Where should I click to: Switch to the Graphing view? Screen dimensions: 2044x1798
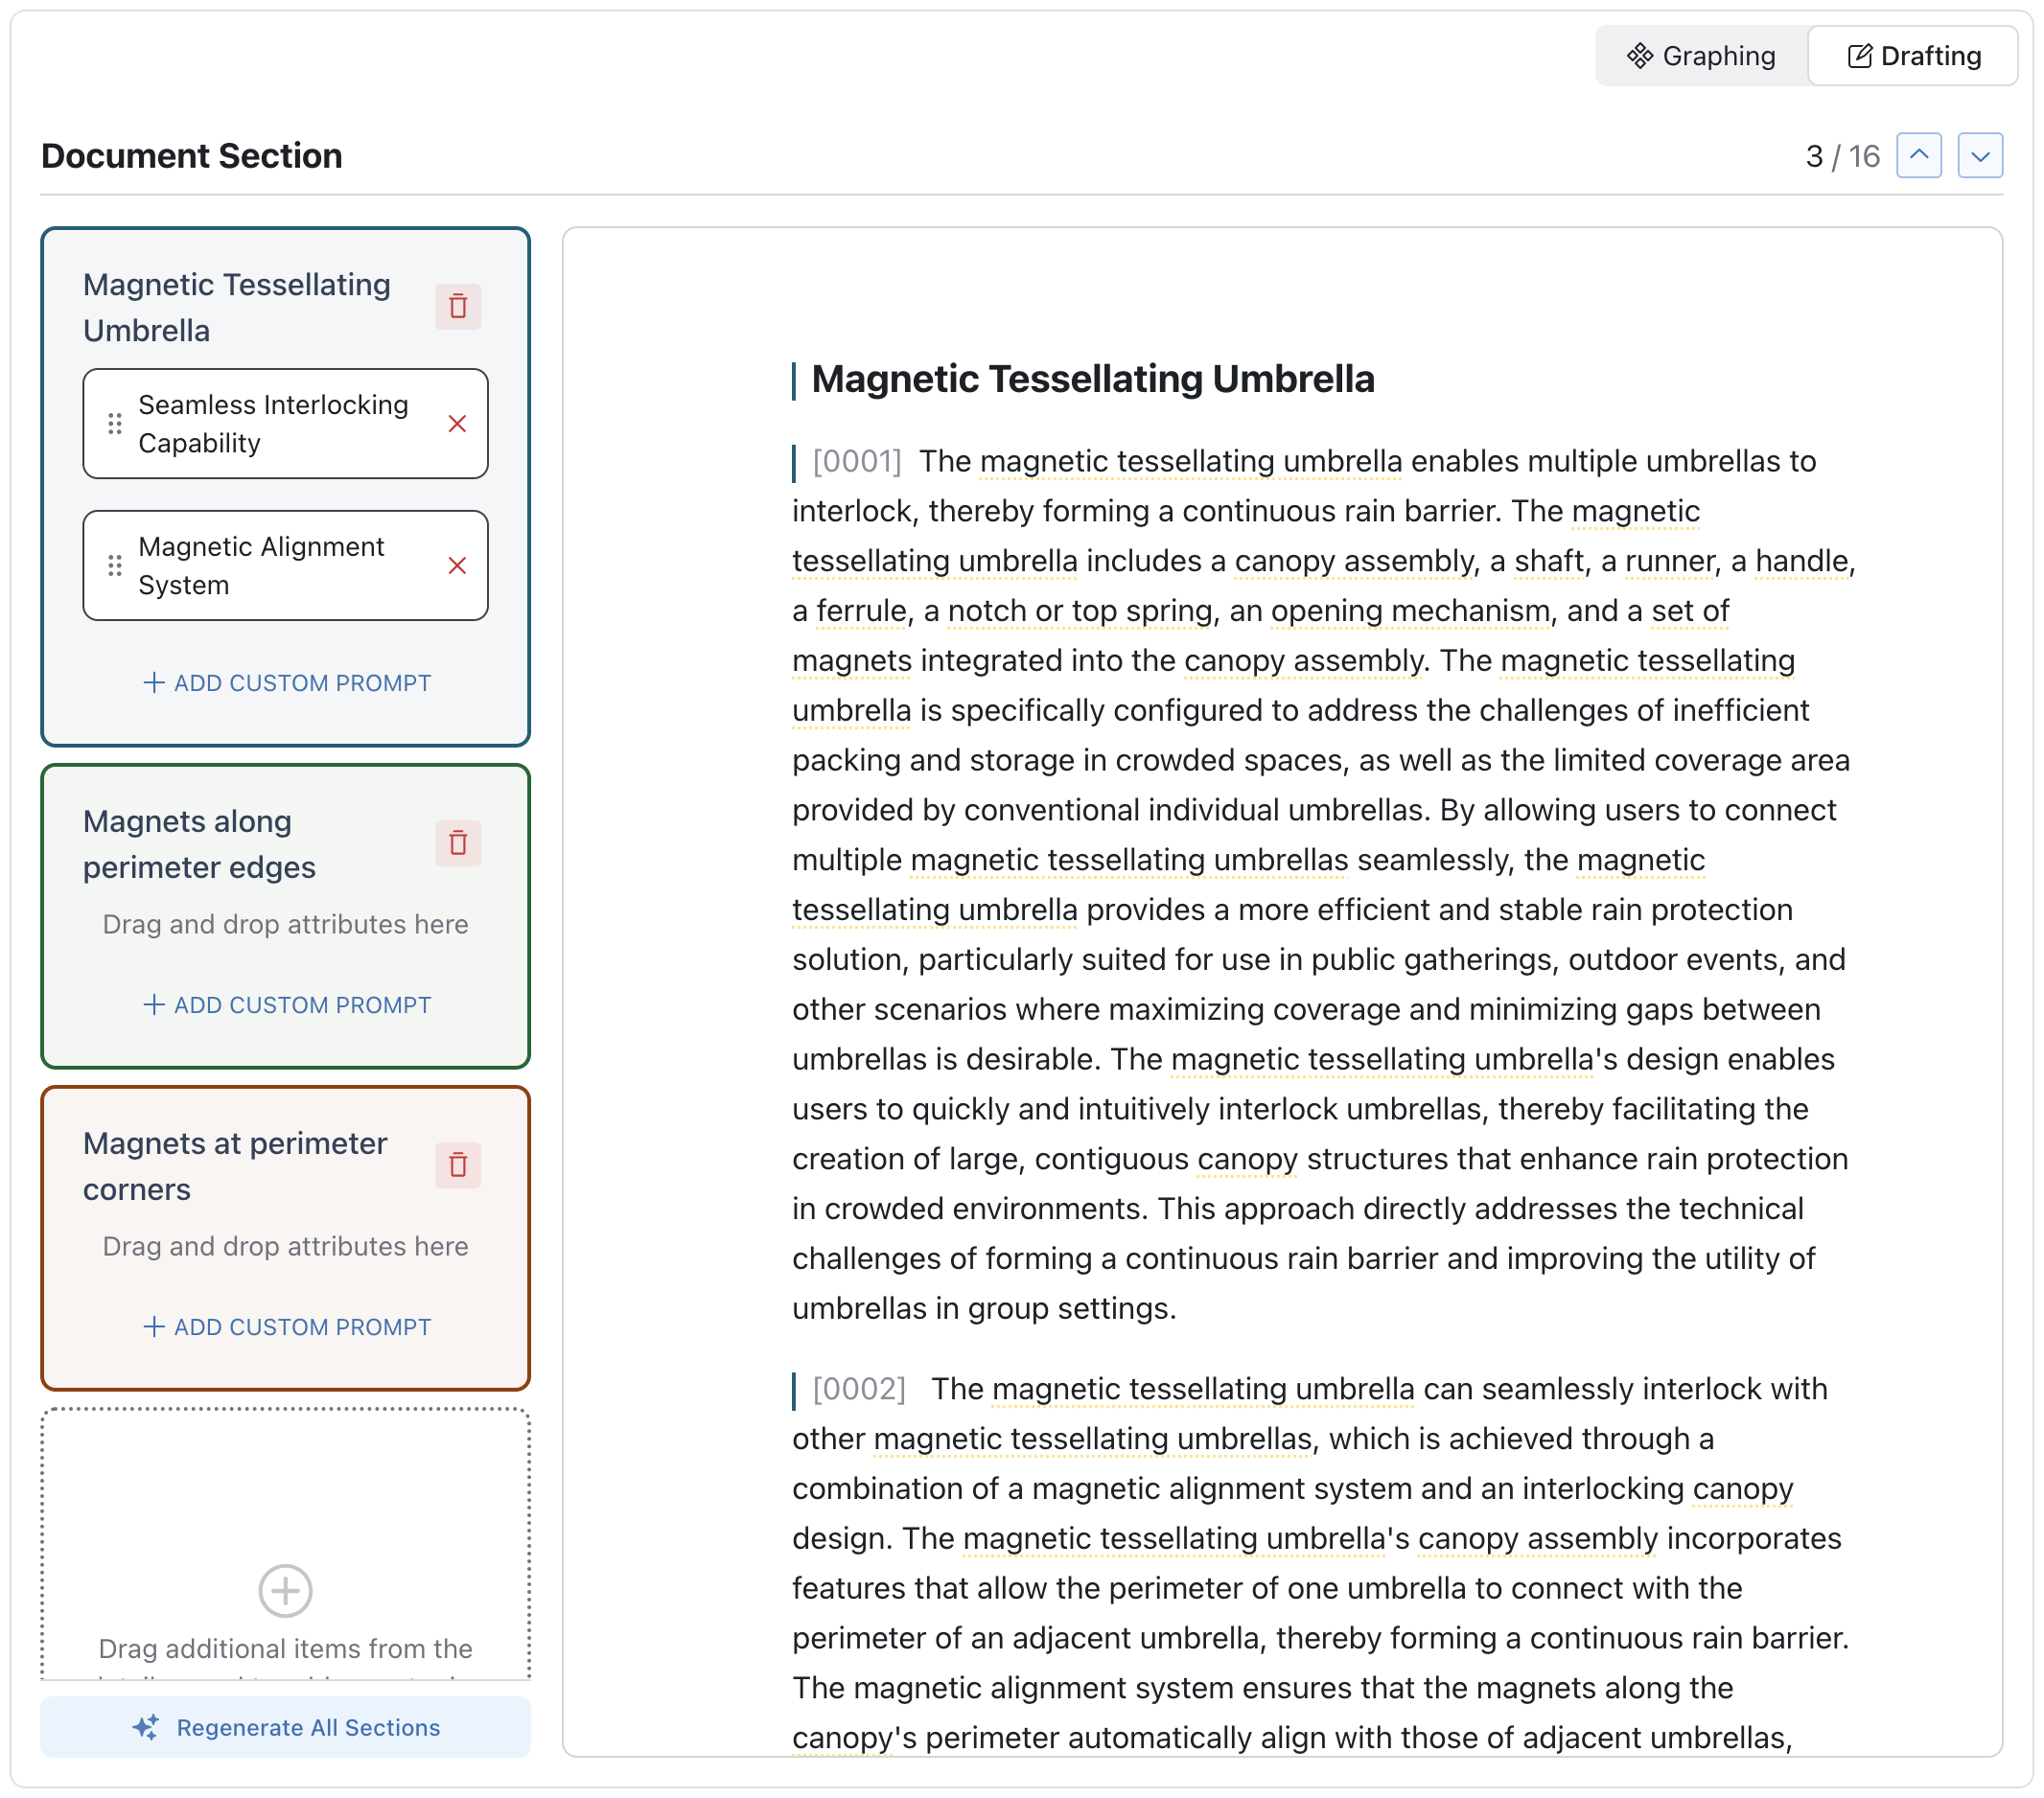1702,56
